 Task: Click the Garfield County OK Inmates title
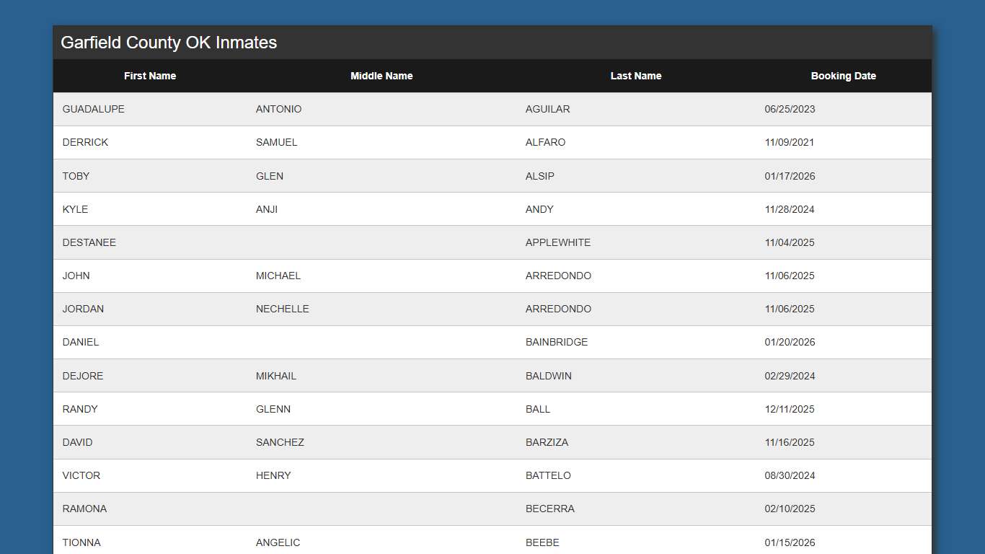[x=168, y=43]
